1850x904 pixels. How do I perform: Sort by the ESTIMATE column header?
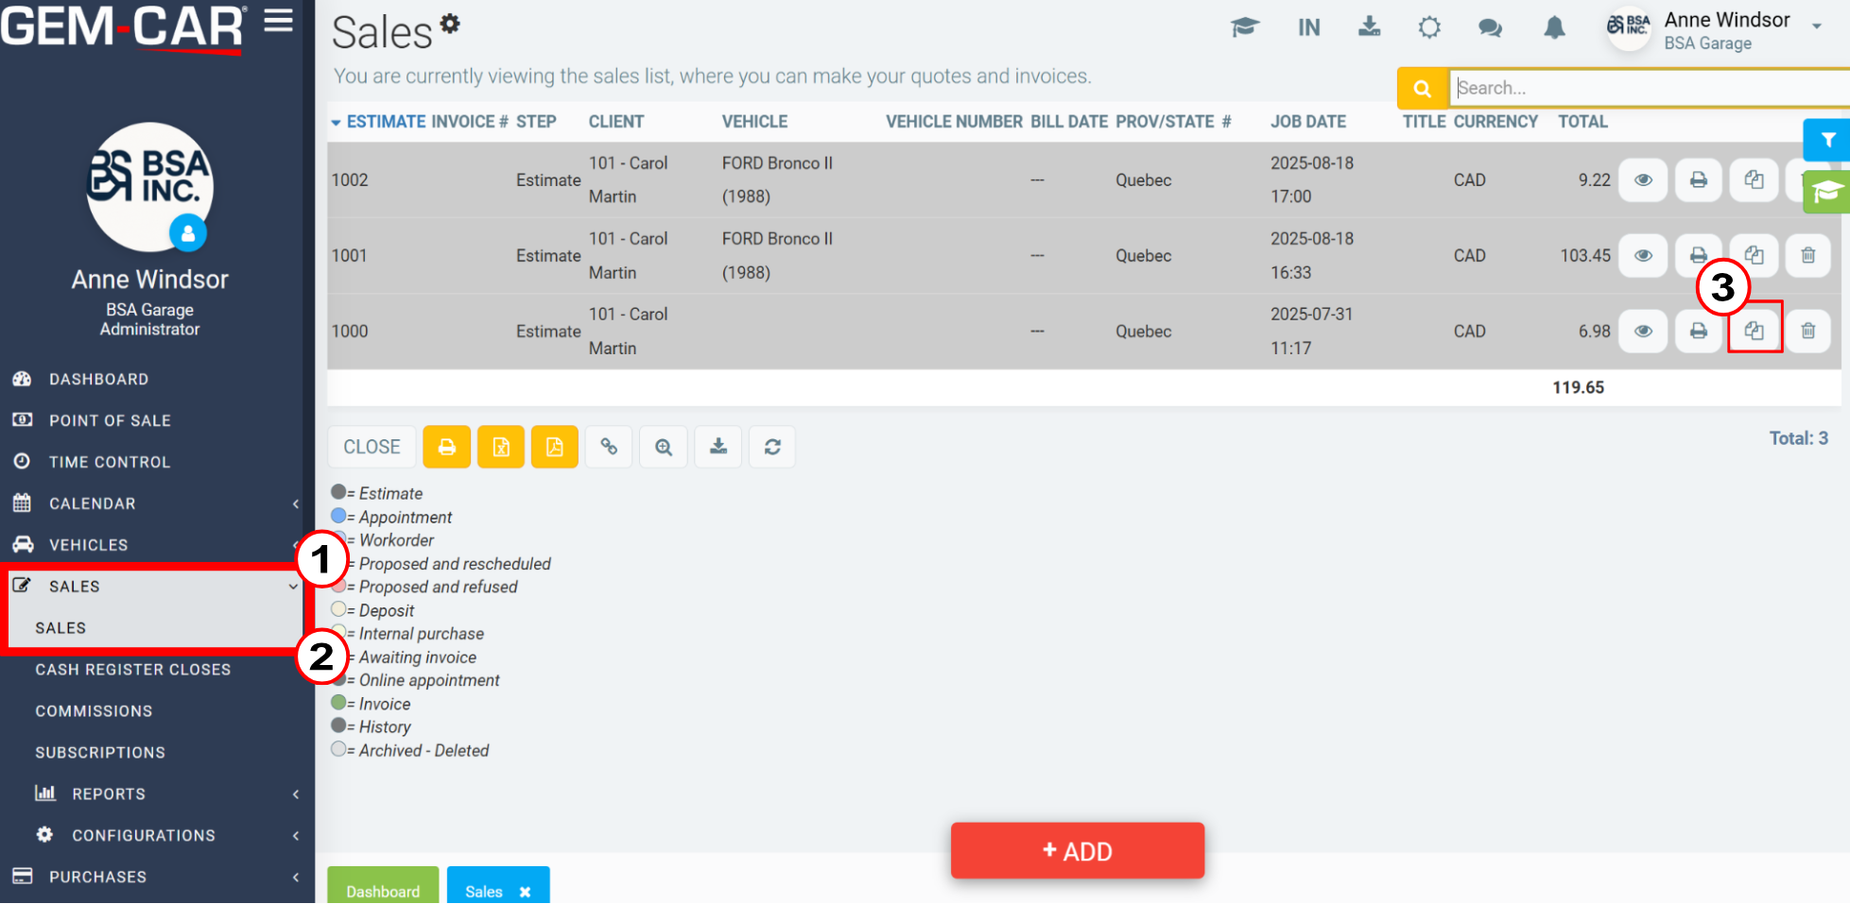pyautogui.click(x=386, y=122)
